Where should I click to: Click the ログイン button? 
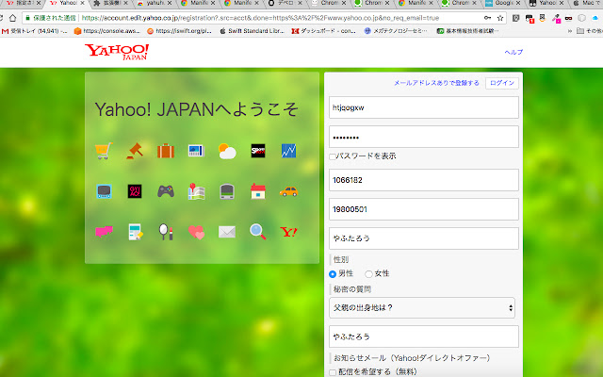502,83
